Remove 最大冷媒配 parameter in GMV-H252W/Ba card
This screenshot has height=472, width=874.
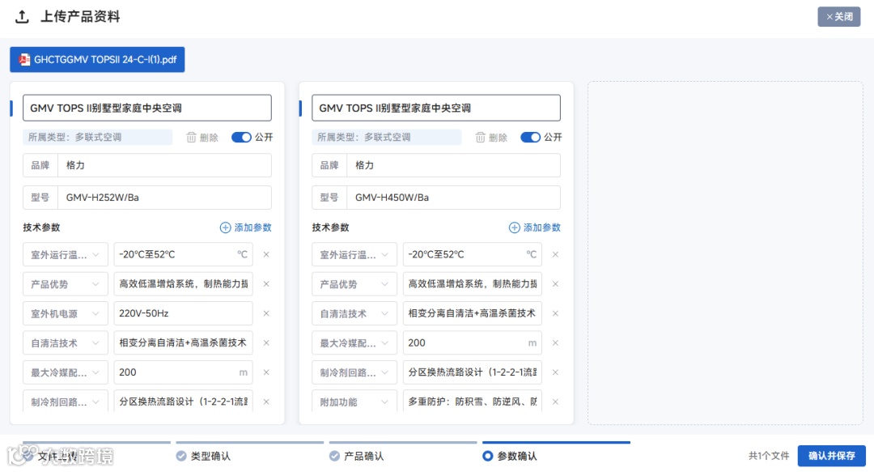[x=266, y=372]
